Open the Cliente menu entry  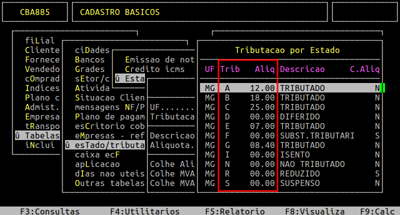tap(42, 50)
